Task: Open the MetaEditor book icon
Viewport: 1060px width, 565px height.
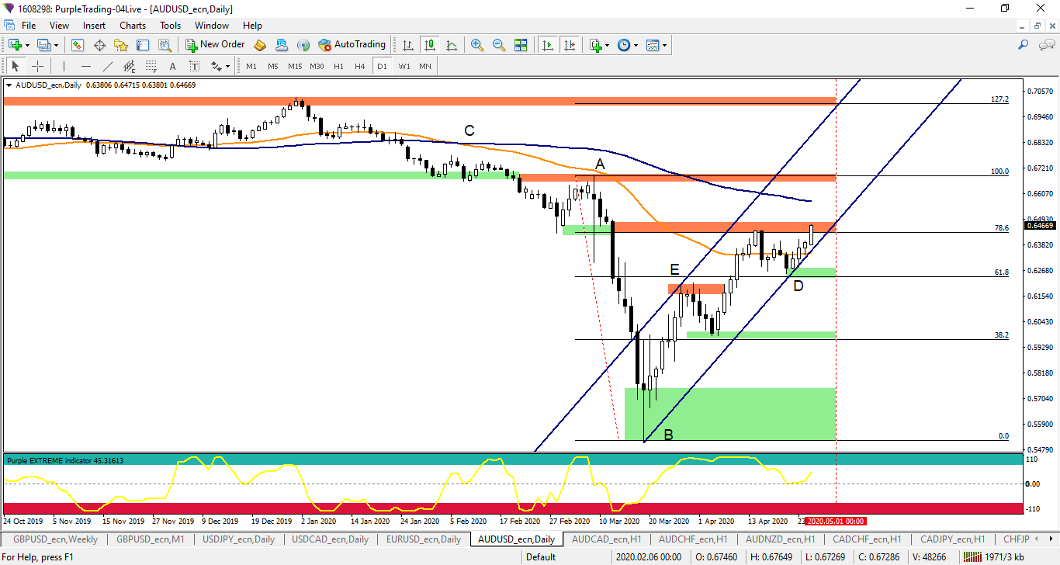Action: tap(260, 45)
